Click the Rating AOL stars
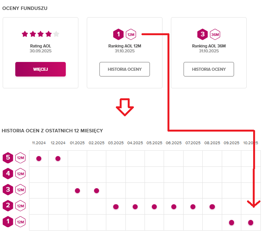Image resolution: width=265 pixels, height=236 pixels. pos(41,34)
